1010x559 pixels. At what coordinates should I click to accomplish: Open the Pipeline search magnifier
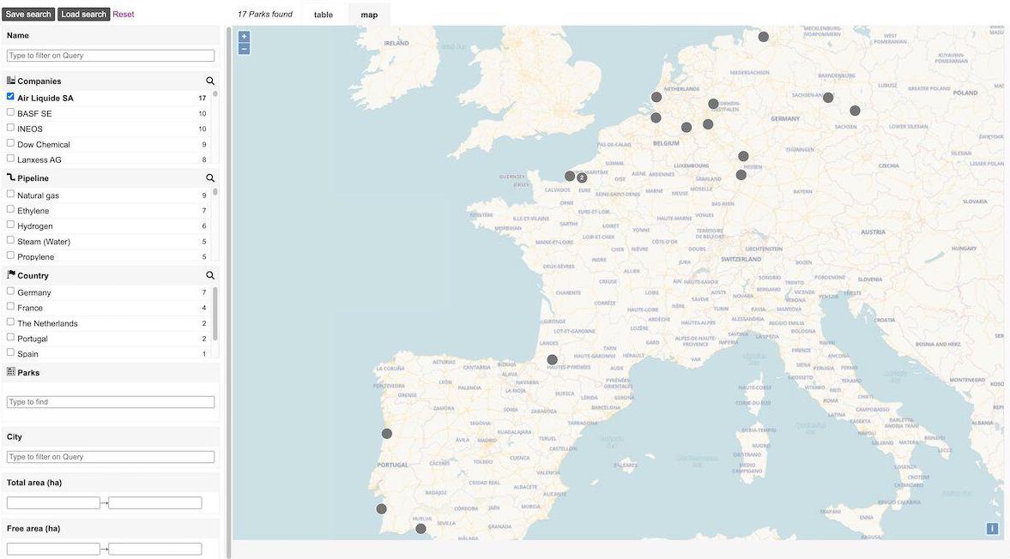coord(209,177)
